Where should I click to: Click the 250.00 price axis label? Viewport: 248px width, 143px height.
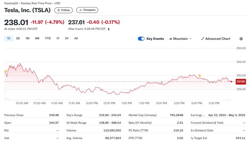241,48
